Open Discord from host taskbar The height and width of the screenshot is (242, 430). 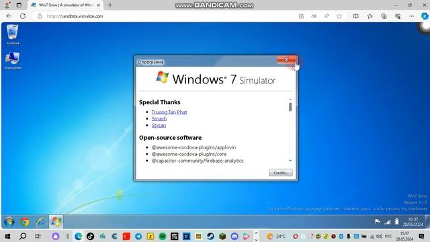coord(234,236)
